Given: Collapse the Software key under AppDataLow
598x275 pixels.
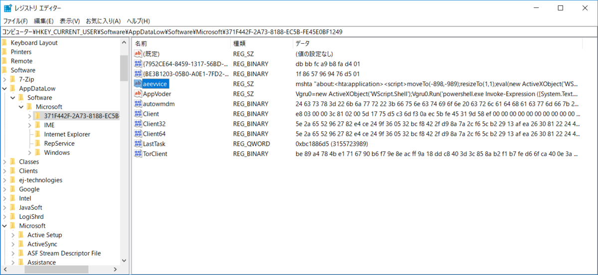Looking at the screenshot, I should tap(13, 97).
